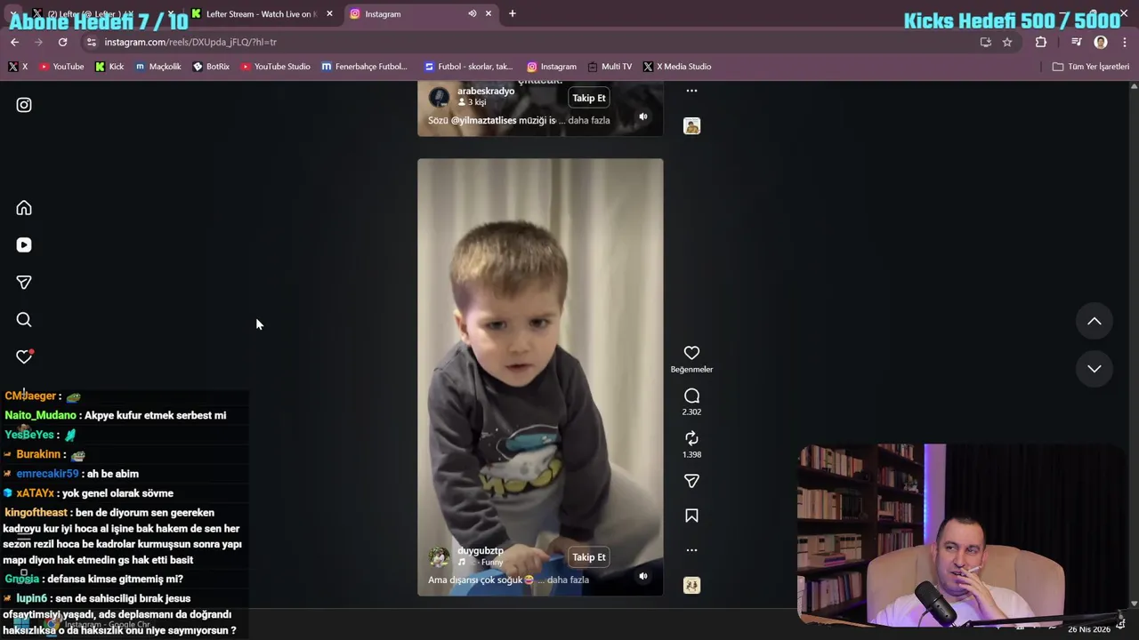Mute the arabeskradyo reel audio

642,116
